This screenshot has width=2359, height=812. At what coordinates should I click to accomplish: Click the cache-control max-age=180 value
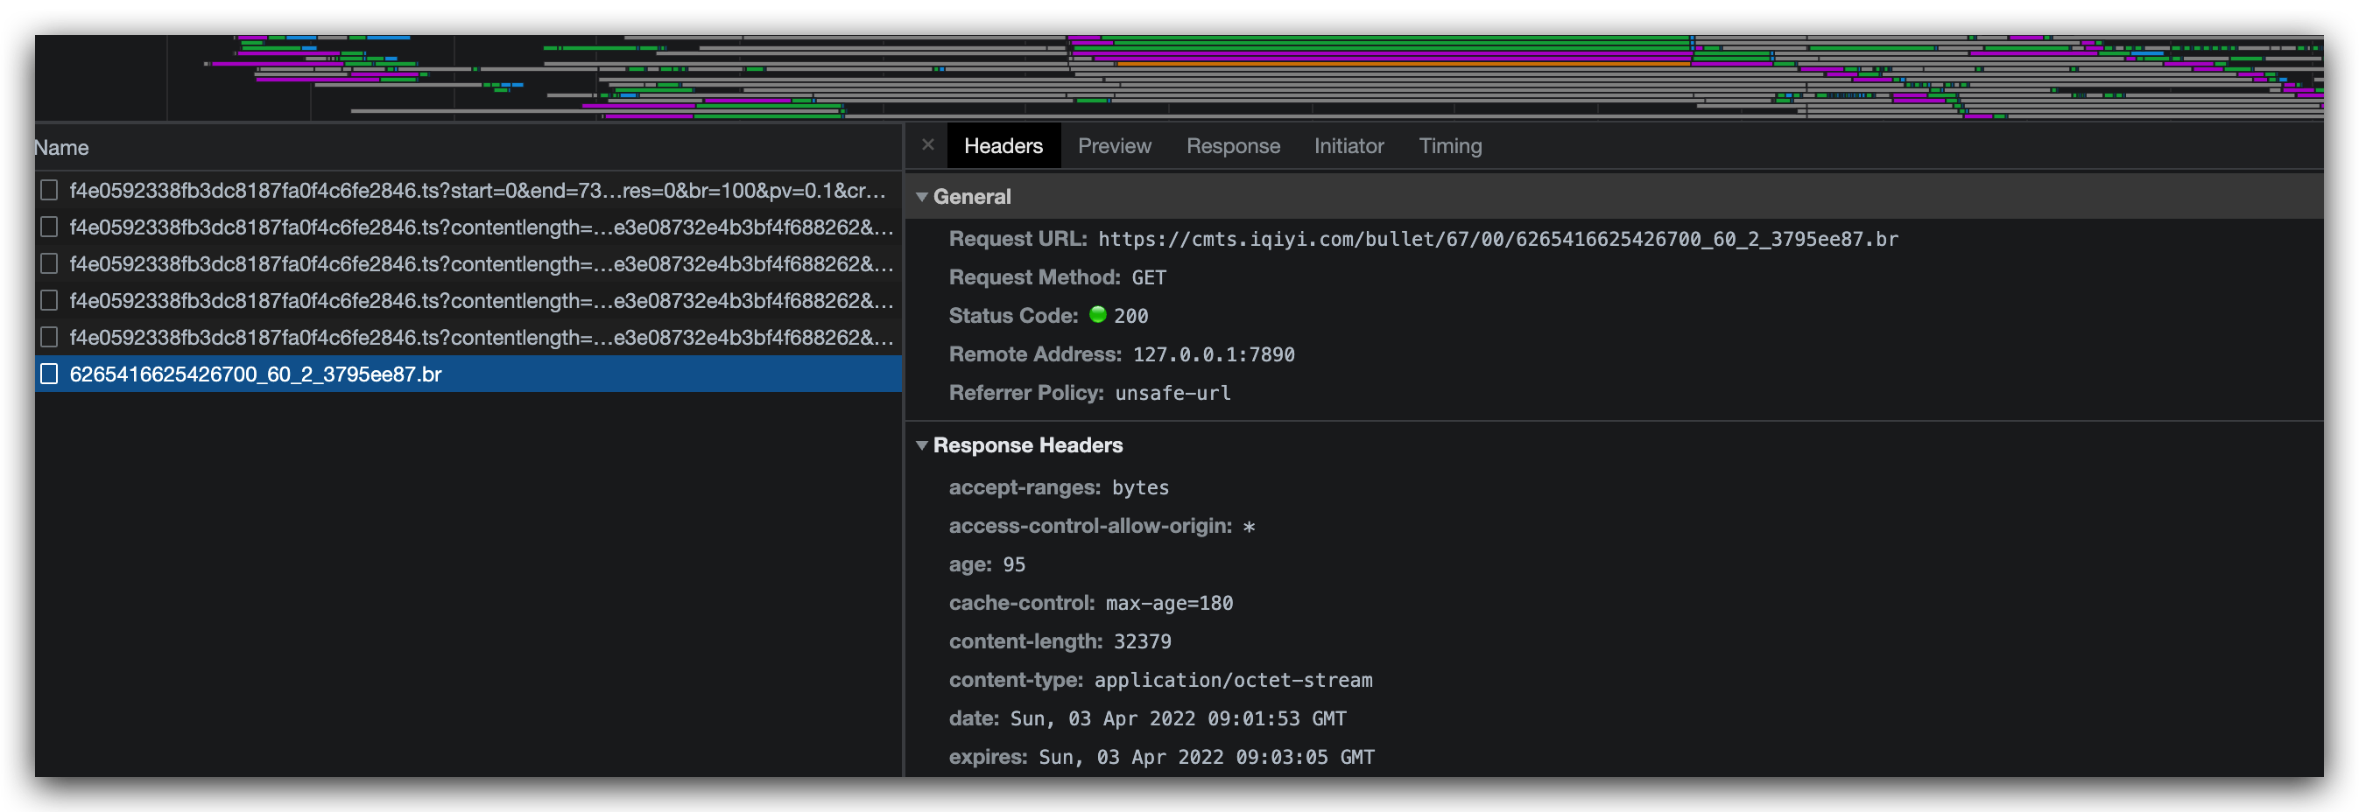point(1168,603)
